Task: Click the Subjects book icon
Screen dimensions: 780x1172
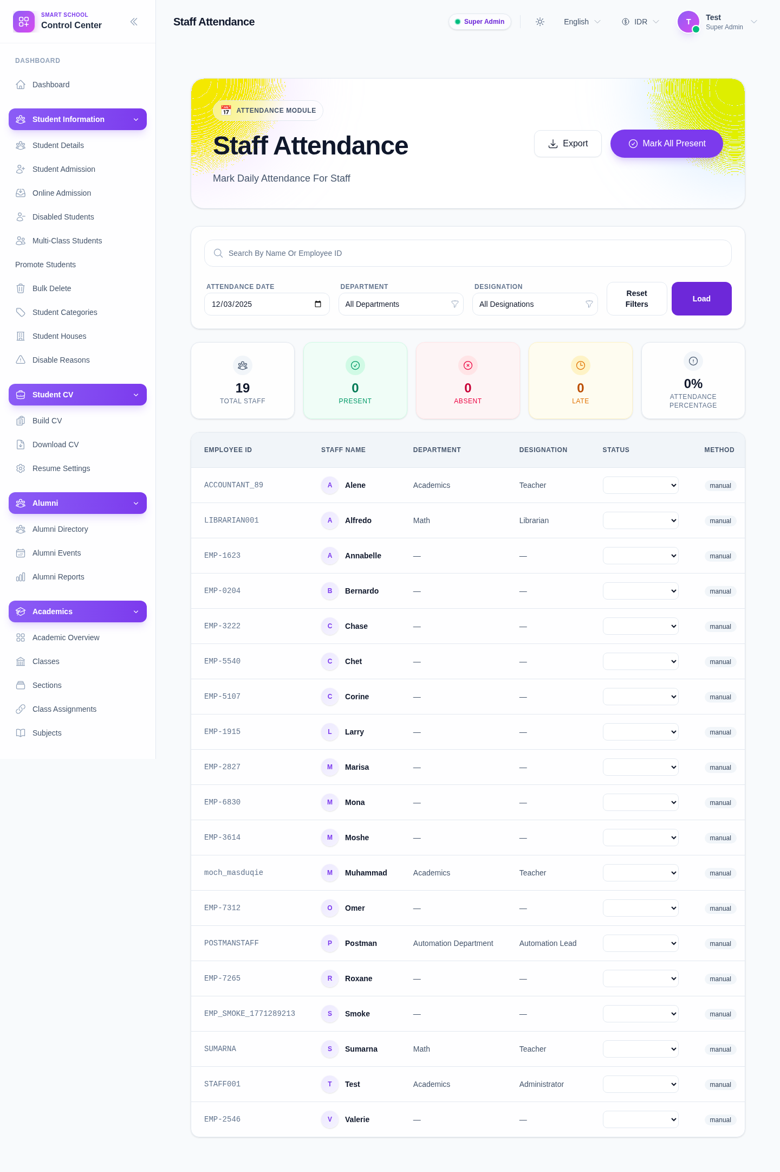Action: [21, 733]
